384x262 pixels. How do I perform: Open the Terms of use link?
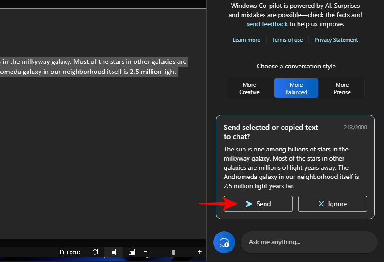pos(288,40)
